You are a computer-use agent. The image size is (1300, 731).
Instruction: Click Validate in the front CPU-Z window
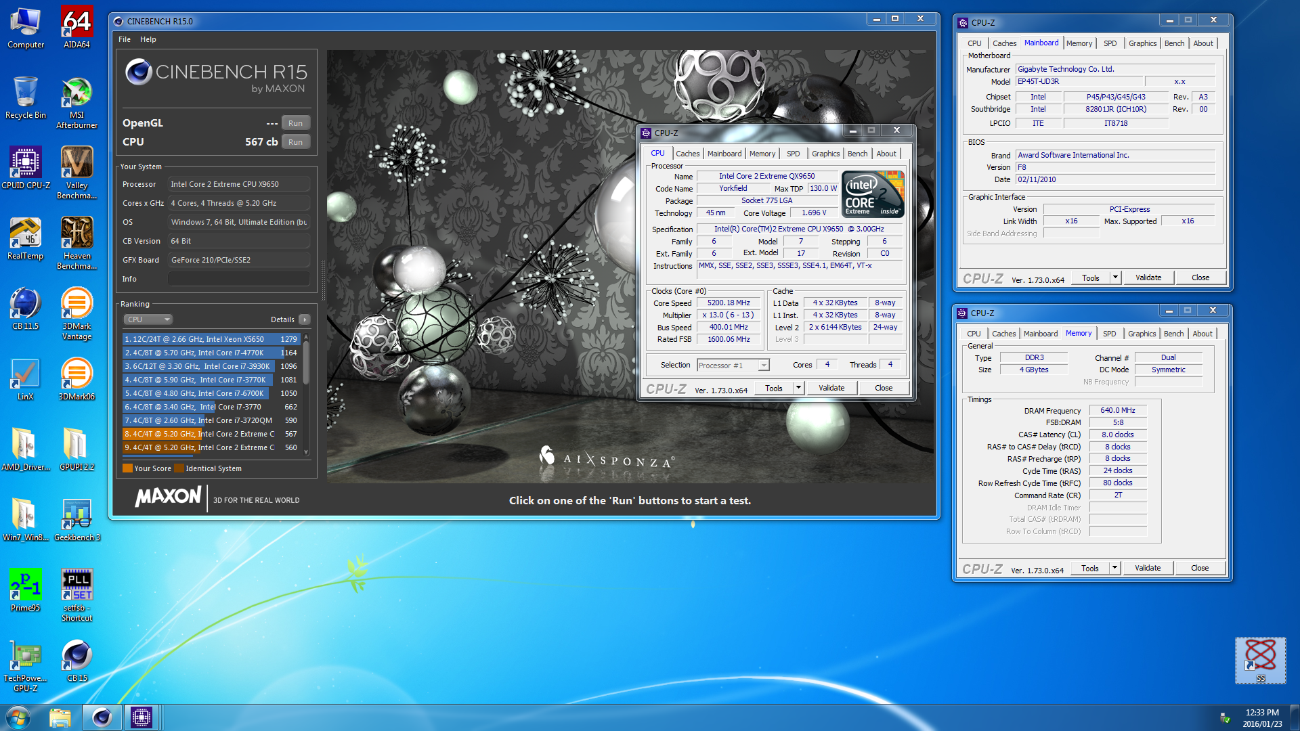pos(831,388)
